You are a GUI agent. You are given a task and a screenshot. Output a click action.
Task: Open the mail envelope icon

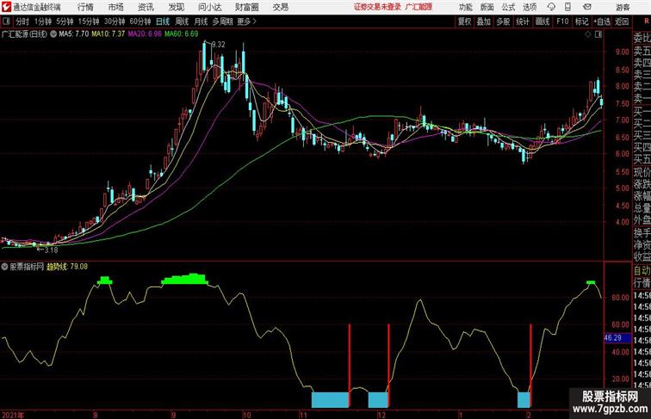(587, 7)
